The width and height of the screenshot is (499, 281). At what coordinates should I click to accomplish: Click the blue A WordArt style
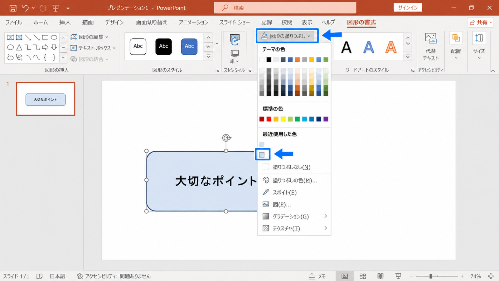(369, 47)
